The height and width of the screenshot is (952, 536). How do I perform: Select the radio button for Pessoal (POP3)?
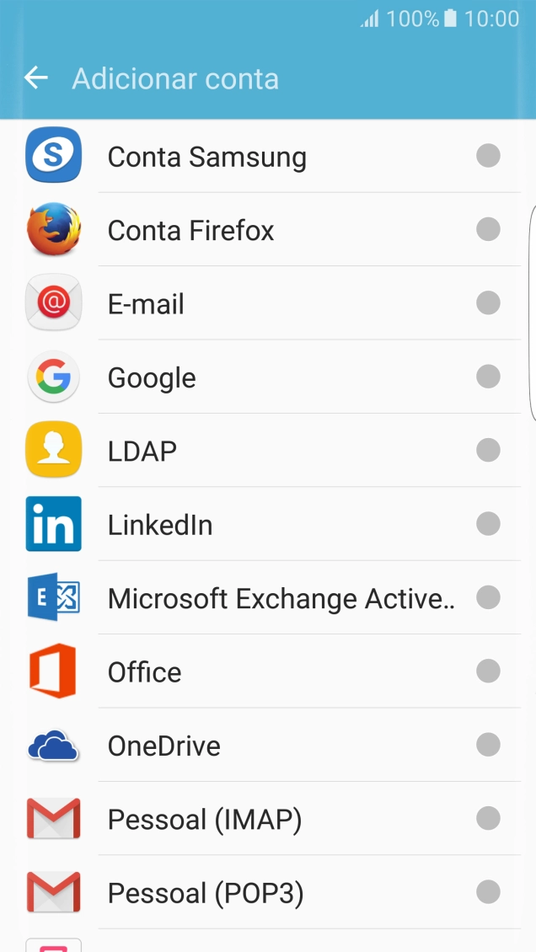coord(487,892)
